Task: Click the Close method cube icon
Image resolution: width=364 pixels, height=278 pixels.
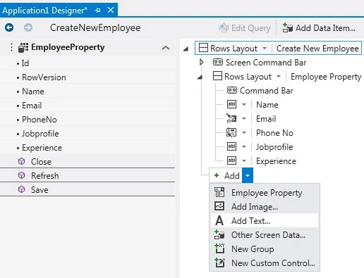Action: 21,161
